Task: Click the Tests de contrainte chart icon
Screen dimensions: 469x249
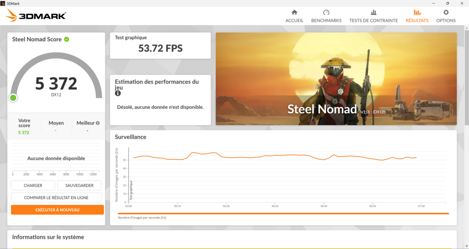Action: (373, 12)
